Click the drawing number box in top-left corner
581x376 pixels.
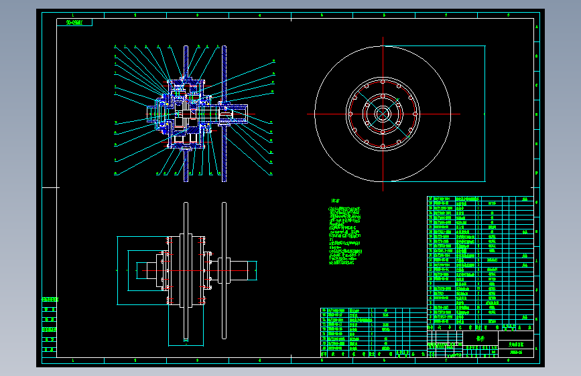pyautogui.click(x=74, y=23)
